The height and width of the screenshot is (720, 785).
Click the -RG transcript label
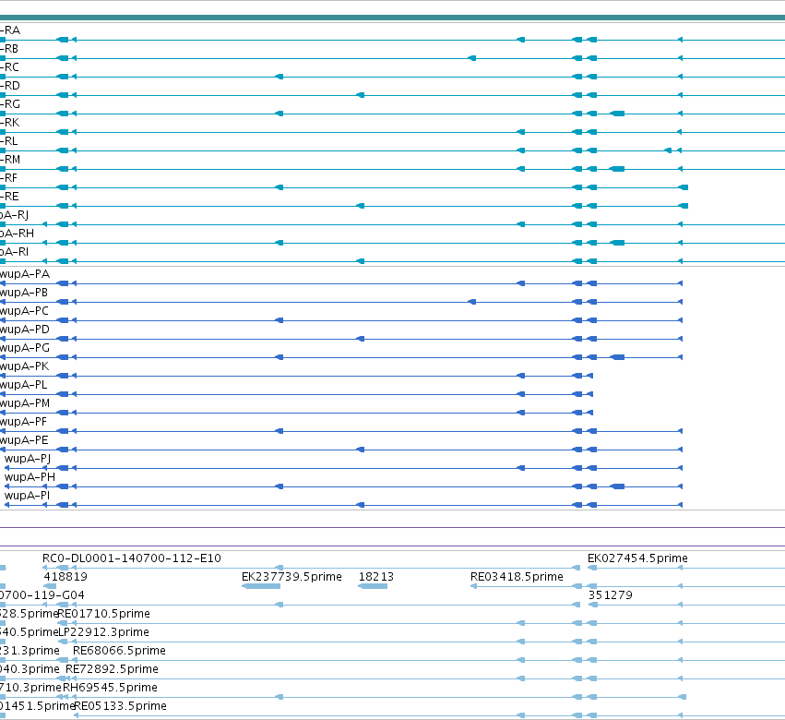10,104
